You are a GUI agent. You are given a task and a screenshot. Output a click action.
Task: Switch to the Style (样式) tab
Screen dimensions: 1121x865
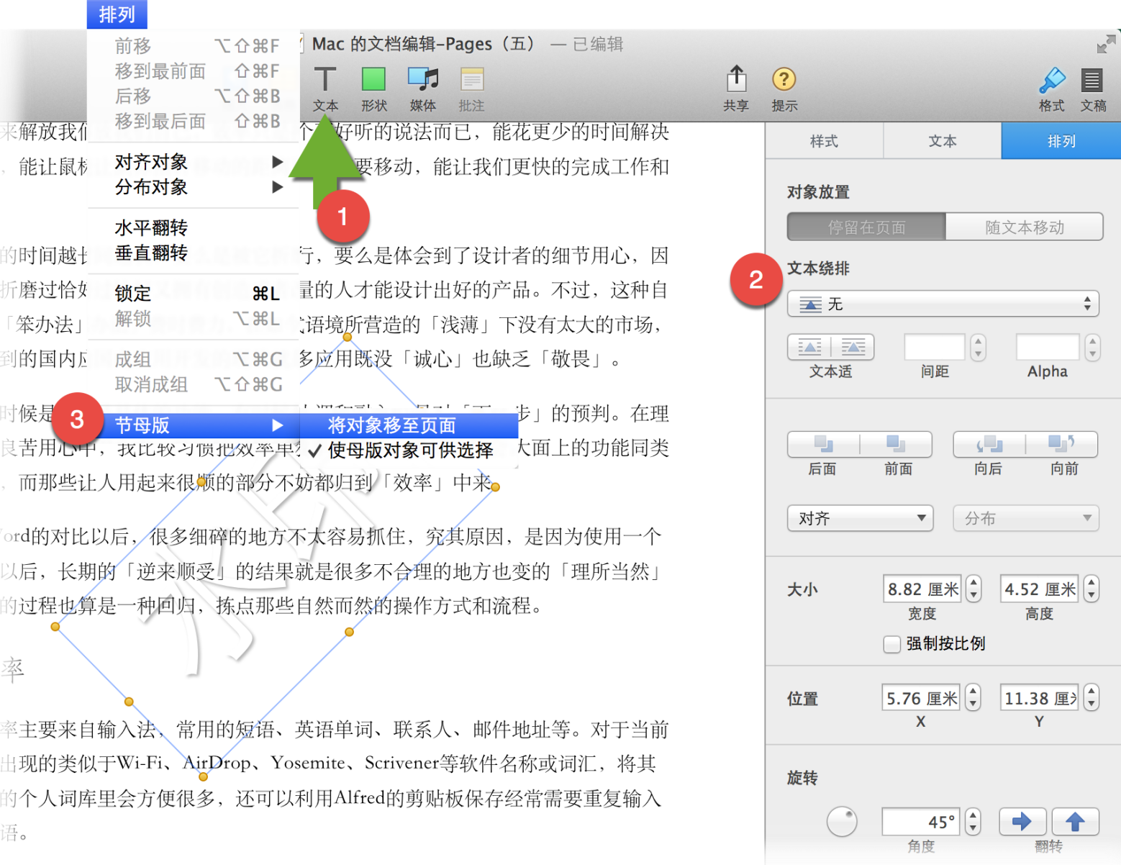824,141
